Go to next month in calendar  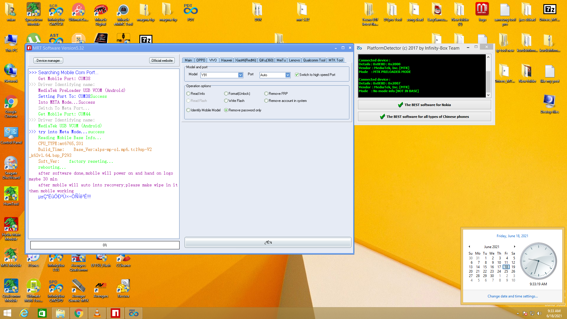(x=514, y=247)
